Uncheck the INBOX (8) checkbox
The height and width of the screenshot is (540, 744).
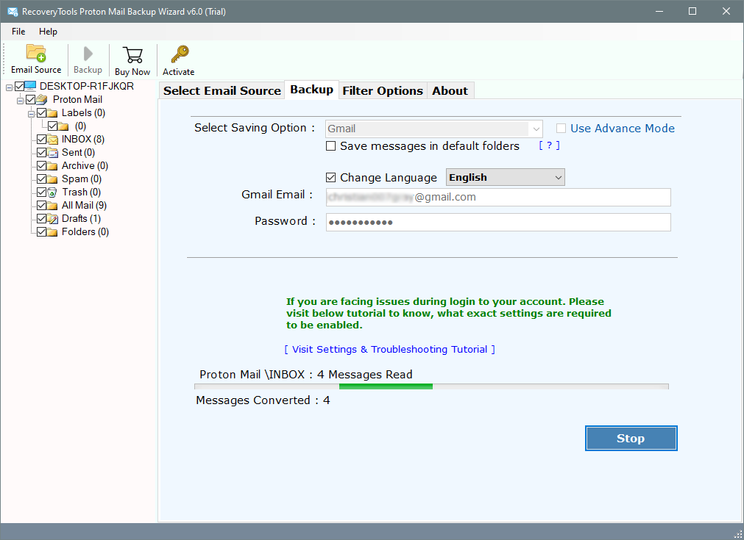point(42,140)
